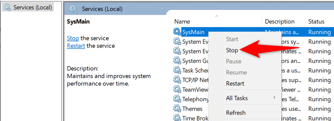Select the Themes service gear icon
This screenshot has width=334, height=121.
pyautogui.click(x=177, y=109)
